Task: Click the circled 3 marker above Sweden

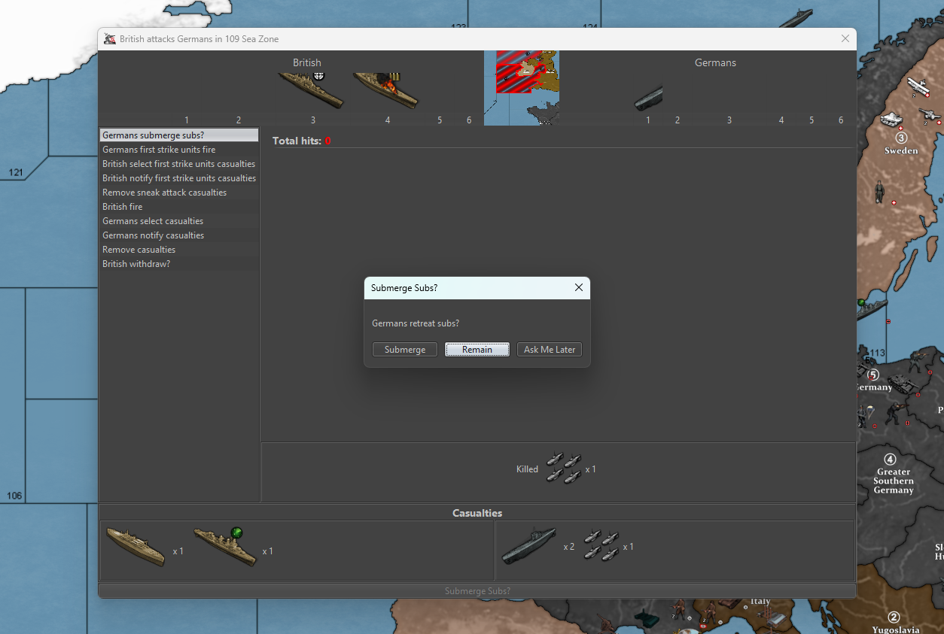Action: [901, 138]
